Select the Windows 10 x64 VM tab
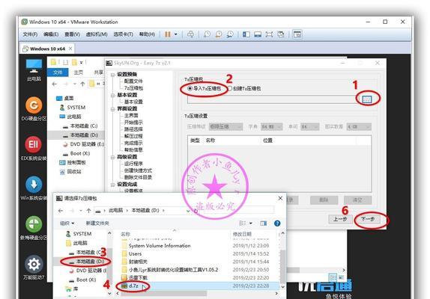Image resolution: width=430 pixels, height=299 pixels. point(47,49)
